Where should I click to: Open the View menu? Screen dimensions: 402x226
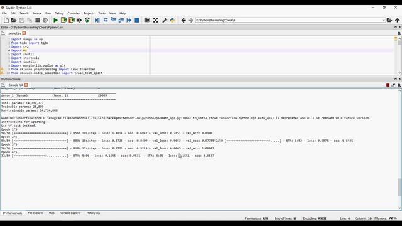[112, 13]
